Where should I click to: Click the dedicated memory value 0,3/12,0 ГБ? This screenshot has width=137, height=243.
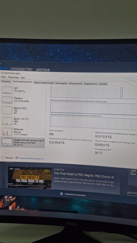[x=103, y=137]
